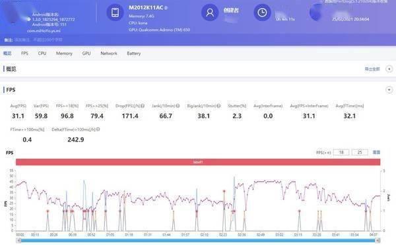Click the 重置 reset link near FPS thresholds
This screenshot has width=396, height=245.
point(376,152)
